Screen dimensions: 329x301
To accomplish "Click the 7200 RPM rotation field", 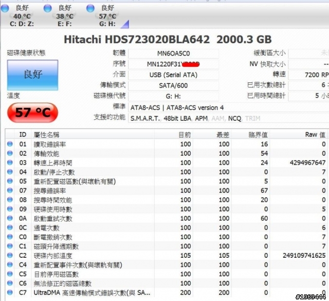I will (x=308, y=75).
